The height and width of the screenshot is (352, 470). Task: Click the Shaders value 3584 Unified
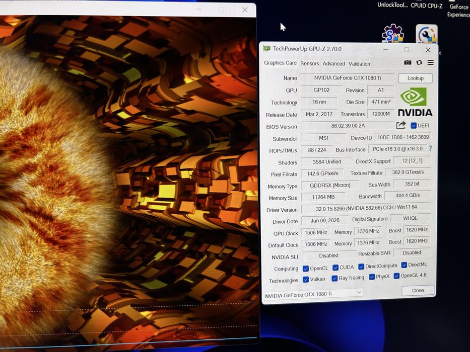(327, 161)
